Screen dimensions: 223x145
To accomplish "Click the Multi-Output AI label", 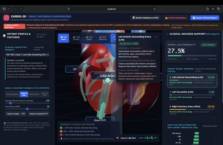I will [x=212, y=34].
